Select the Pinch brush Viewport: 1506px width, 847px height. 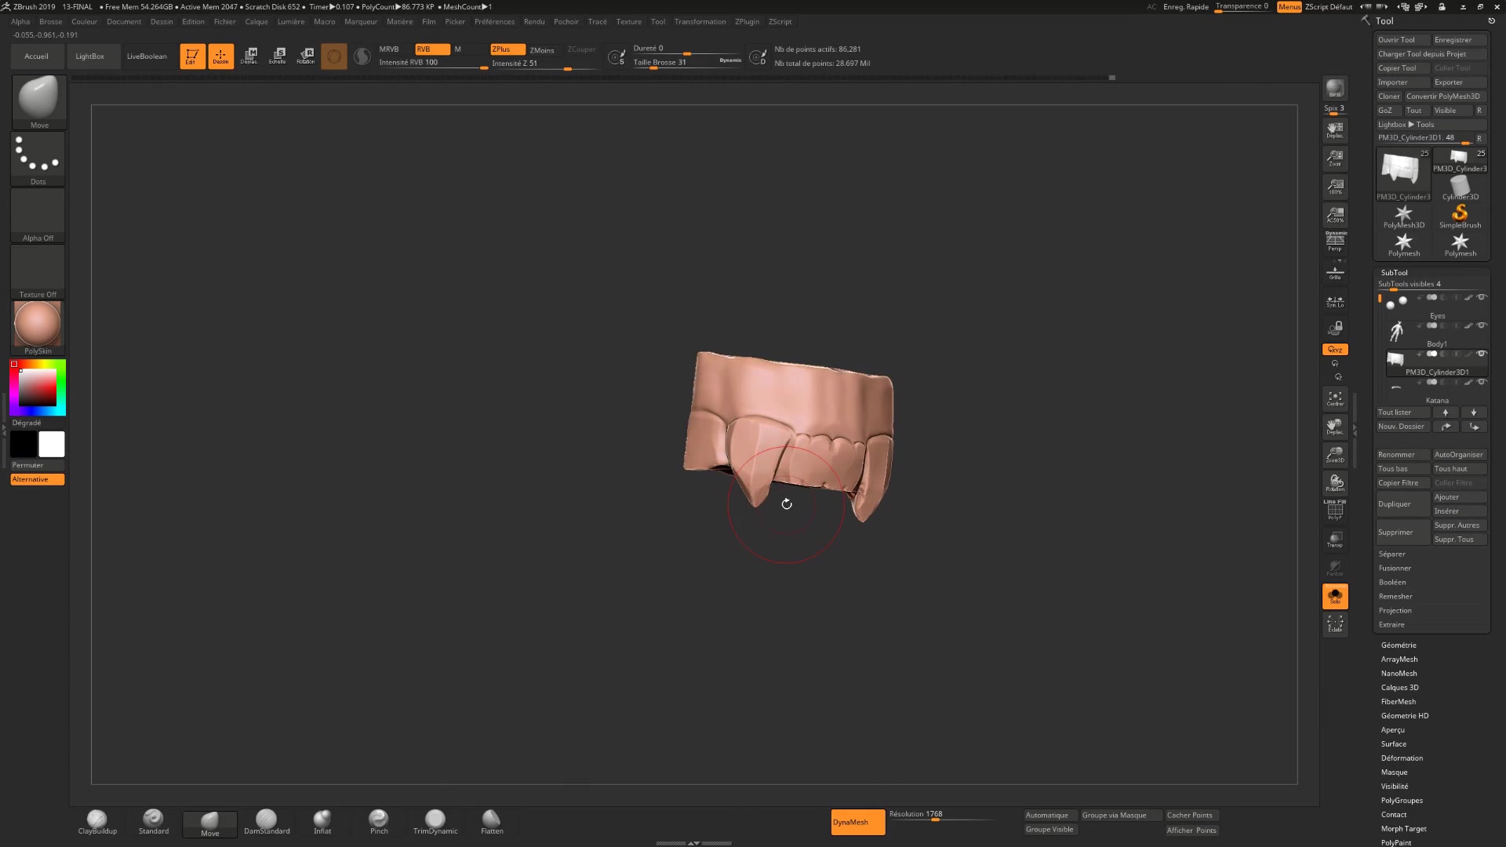379,819
